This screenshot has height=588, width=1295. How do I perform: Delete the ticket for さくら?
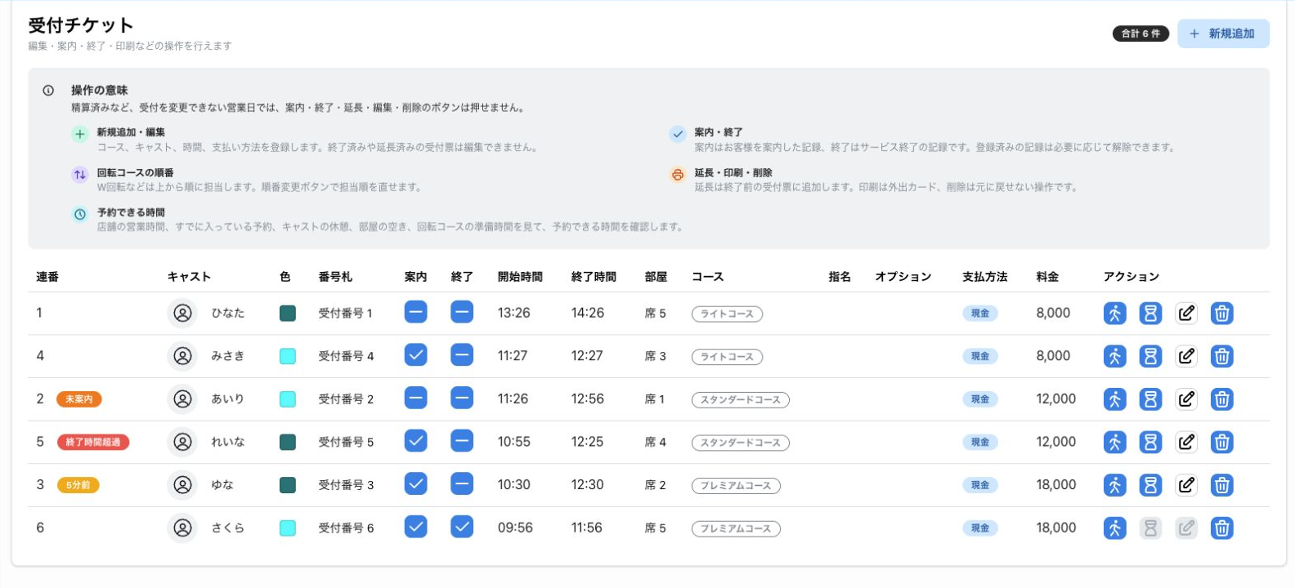1222,528
